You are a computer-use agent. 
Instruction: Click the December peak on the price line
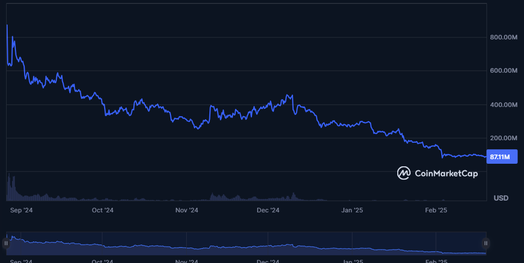(287, 95)
